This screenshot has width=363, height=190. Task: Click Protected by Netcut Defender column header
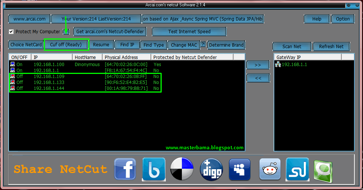pos(192,57)
